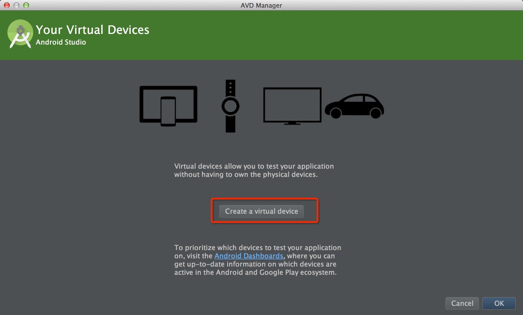Click the Android Studio subtitle text
Viewport: 523px width, 315px height.
click(x=61, y=42)
